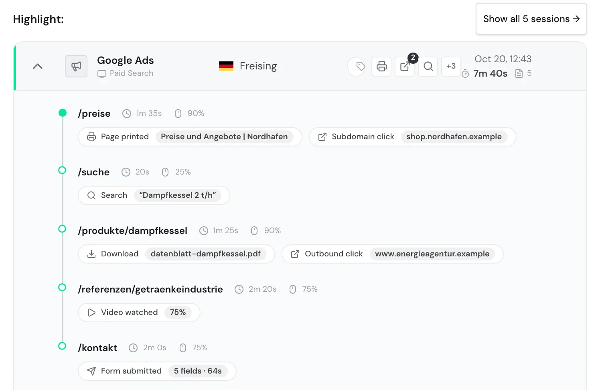600x390 pixels.
Task: Open the /preise page path
Action: point(94,114)
